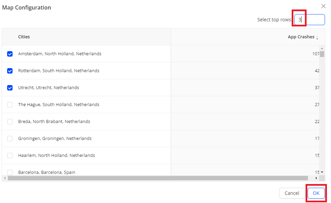The image size is (331, 203).
Task: Check the Barcelona, Spain checkbox
Action: coord(10,172)
